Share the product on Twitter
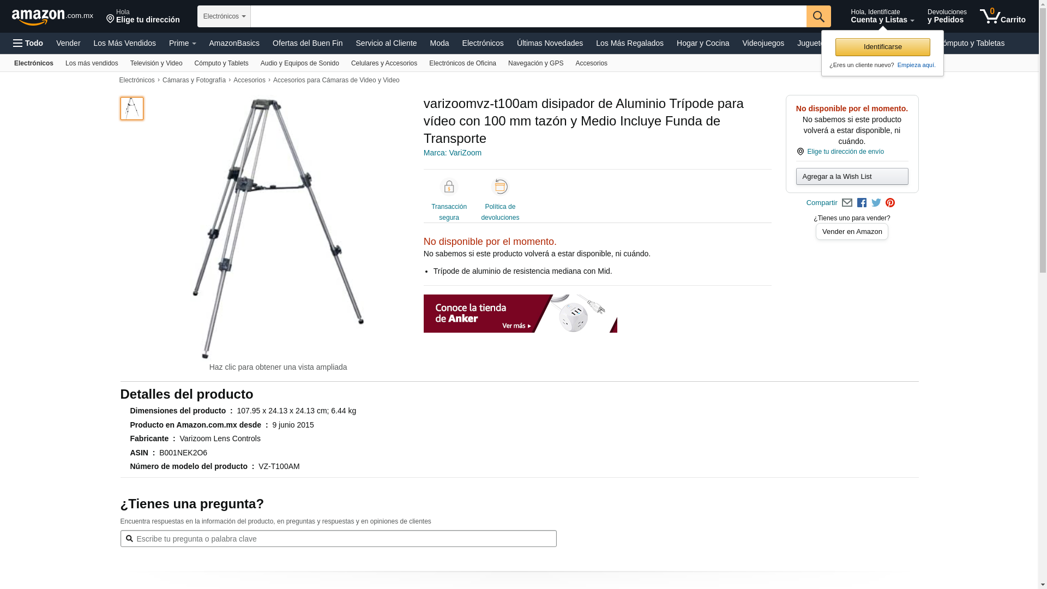 876,203
